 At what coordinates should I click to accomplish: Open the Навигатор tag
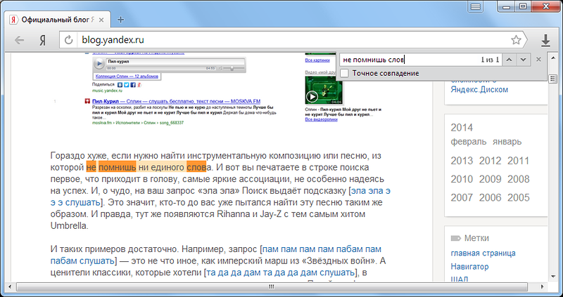click(x=469, y=267)
